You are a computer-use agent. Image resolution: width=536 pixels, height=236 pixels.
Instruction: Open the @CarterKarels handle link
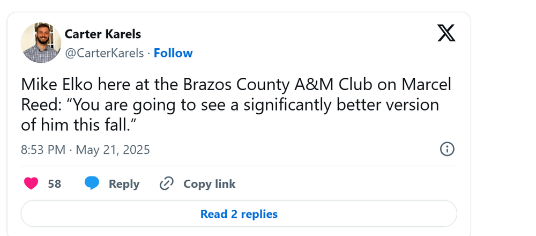[x=104, y=53]
